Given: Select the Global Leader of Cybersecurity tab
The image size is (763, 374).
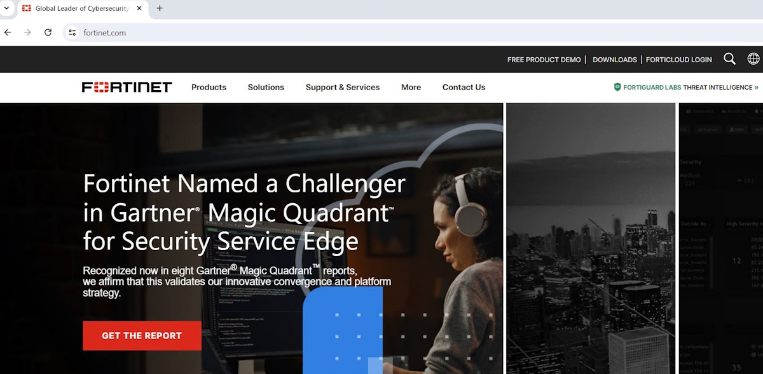Looking at the screenshot, I should click(81, 8).
